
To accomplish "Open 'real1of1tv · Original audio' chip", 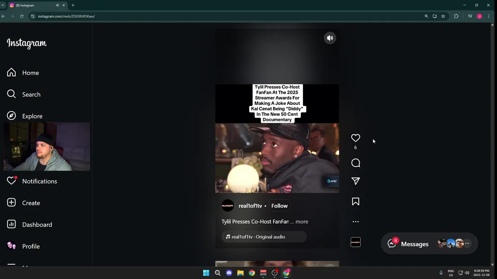I will click(264, 237).
